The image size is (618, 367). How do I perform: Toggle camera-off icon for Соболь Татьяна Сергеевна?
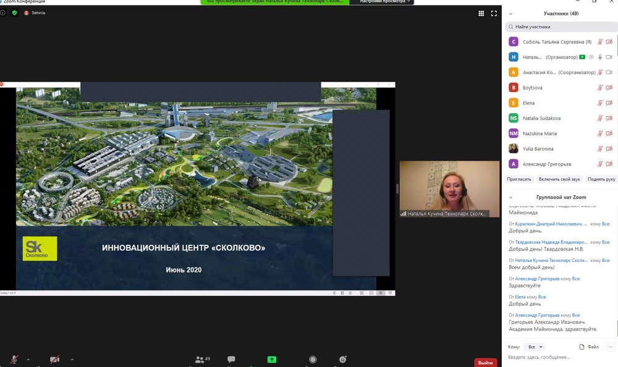pyautogui.click(x=609, y=42)
